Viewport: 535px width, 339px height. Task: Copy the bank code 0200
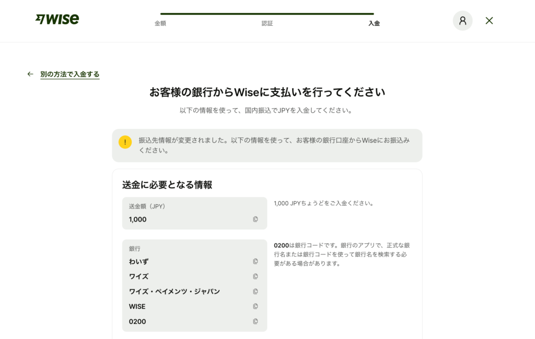[x=255, y=321]
